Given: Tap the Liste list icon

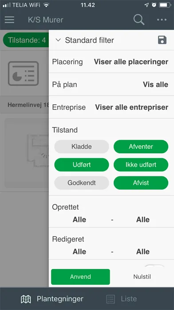Looking at the screenshot, I should click(111, 299).
